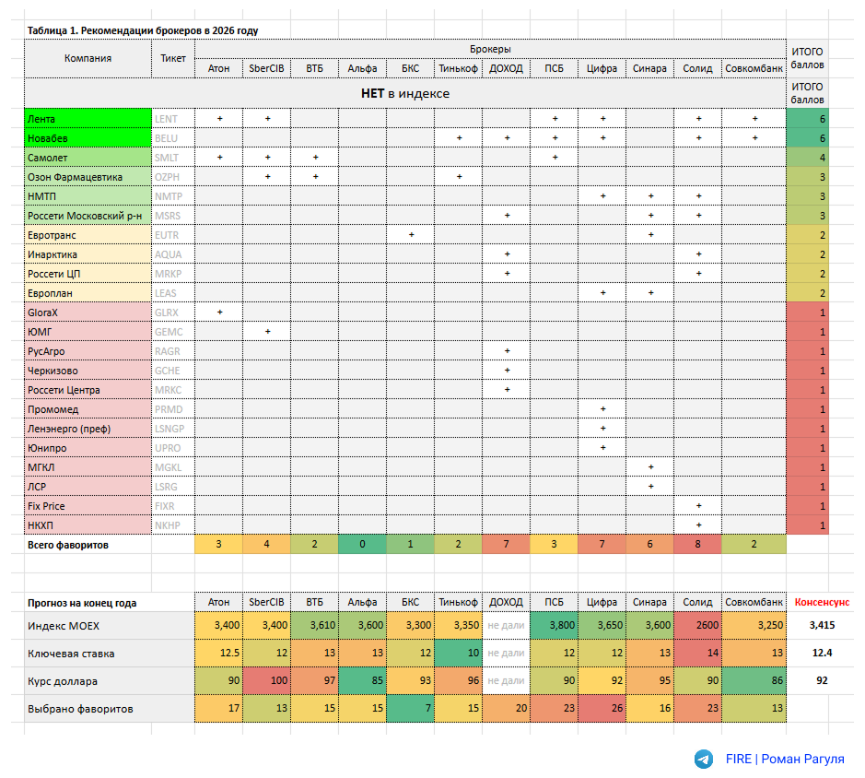Select the 'не дали' cell in Индекс МОЕХ row
Image resolution: width=865 pixels, height=778 pixels.
click(x=506, y=626)
